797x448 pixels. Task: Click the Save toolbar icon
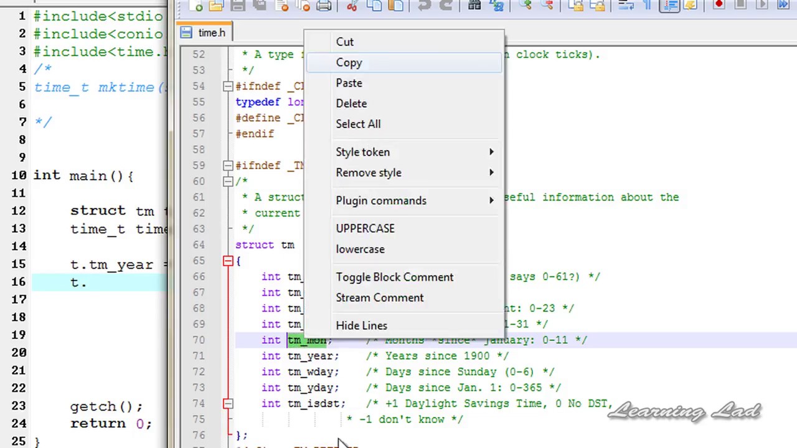(237, 6)
